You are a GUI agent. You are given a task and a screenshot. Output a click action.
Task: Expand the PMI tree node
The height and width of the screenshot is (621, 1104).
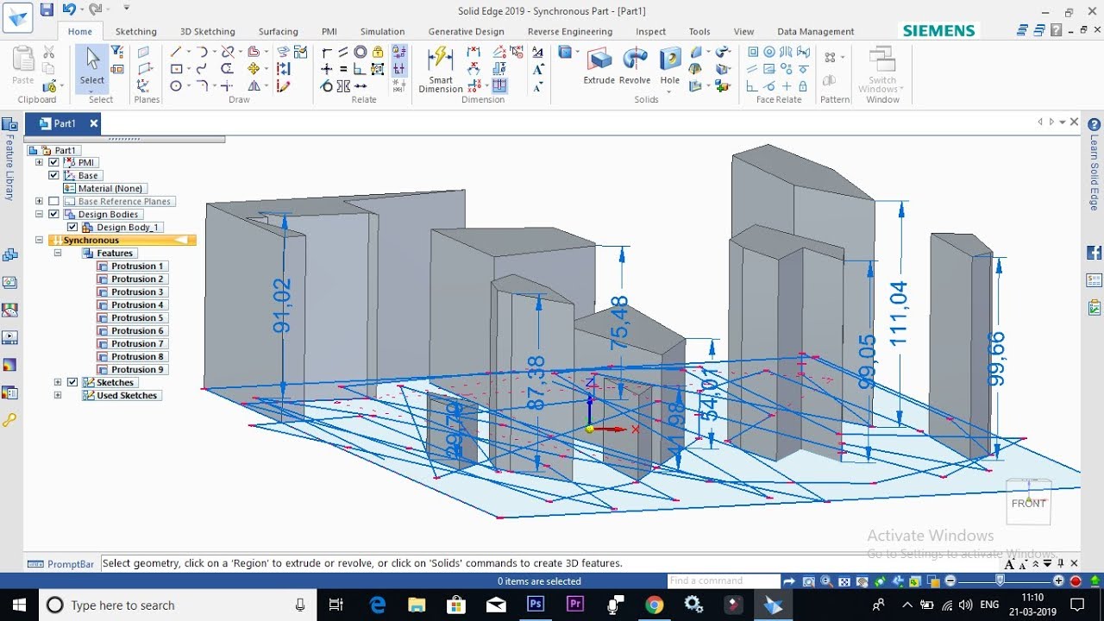39,162
